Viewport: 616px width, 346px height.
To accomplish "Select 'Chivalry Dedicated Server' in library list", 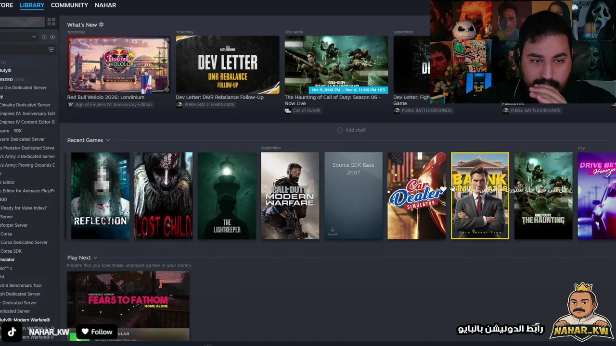I will pyautogui.click(x=25, y=105).
